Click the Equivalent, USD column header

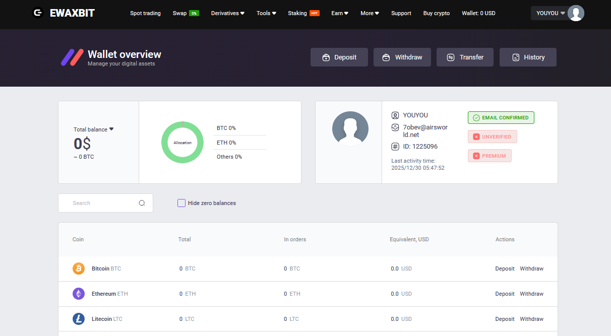pyautogui.click(x=409, y=239)
